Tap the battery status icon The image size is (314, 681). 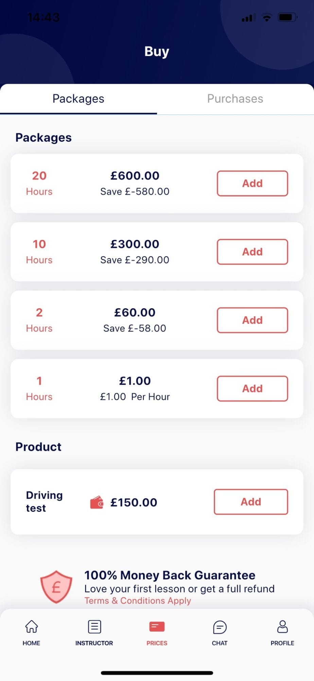click(287, 17)
